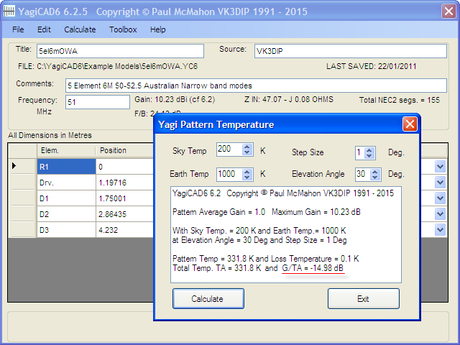The height and width of the screenshot is (345, 460).
Task: Decrease Step Size with the down arrow
Action: tap(369, 156)
